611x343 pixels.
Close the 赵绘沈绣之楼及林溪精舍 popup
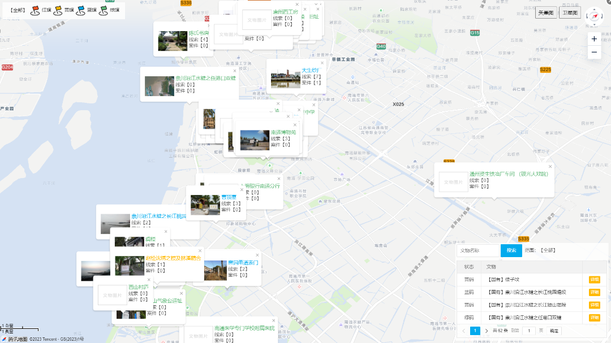[200, 251]
